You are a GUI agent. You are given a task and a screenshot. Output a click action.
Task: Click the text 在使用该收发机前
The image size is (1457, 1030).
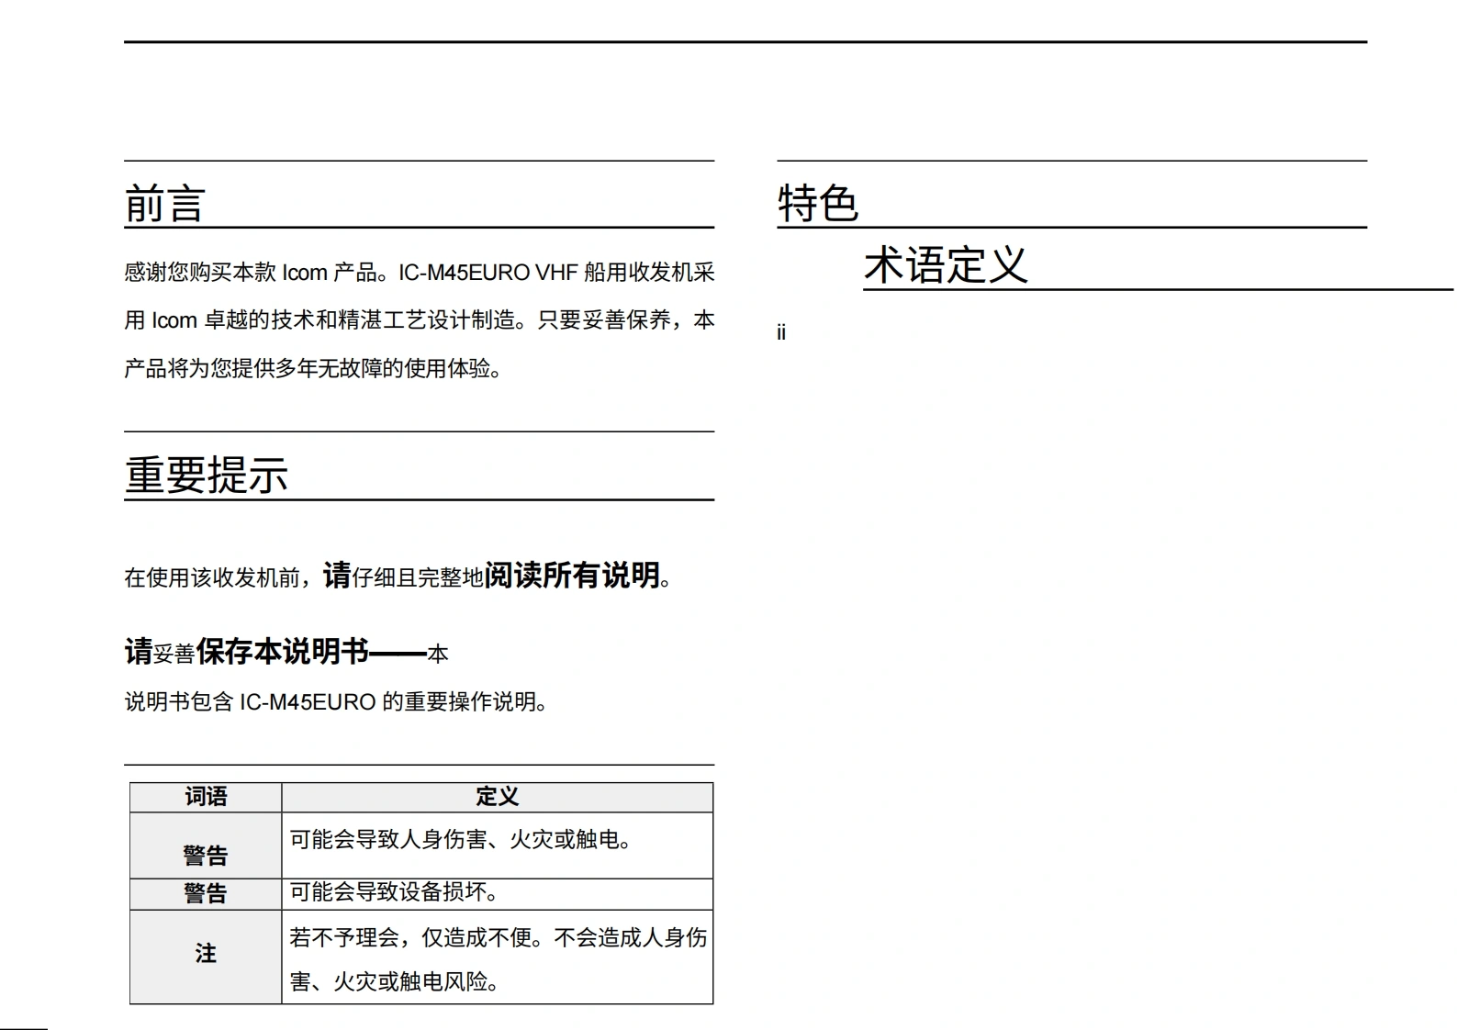[x=213, y=577]
